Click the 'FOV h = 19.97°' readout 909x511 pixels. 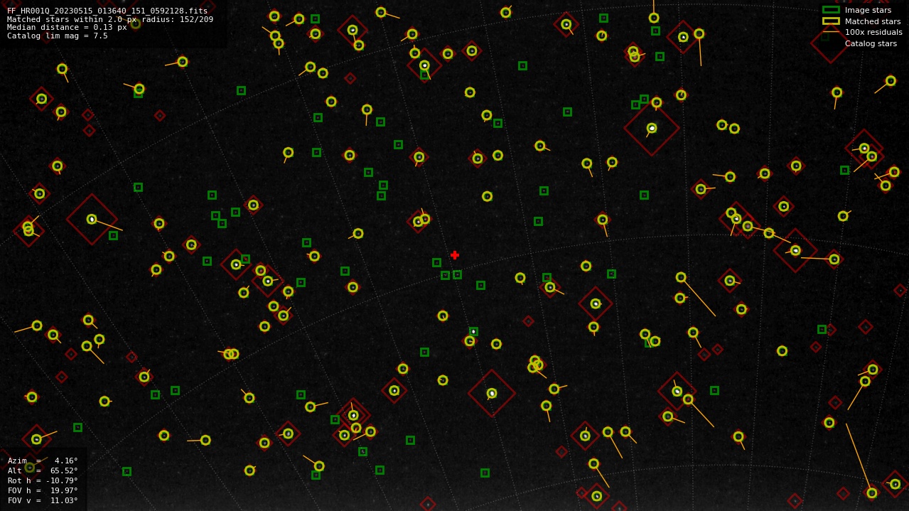(x=43, y=490)
